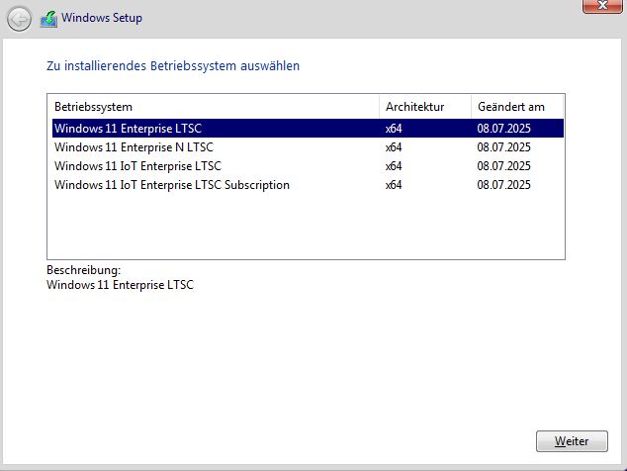Click the Windows Setup installer icon

[x=48, y=19]
